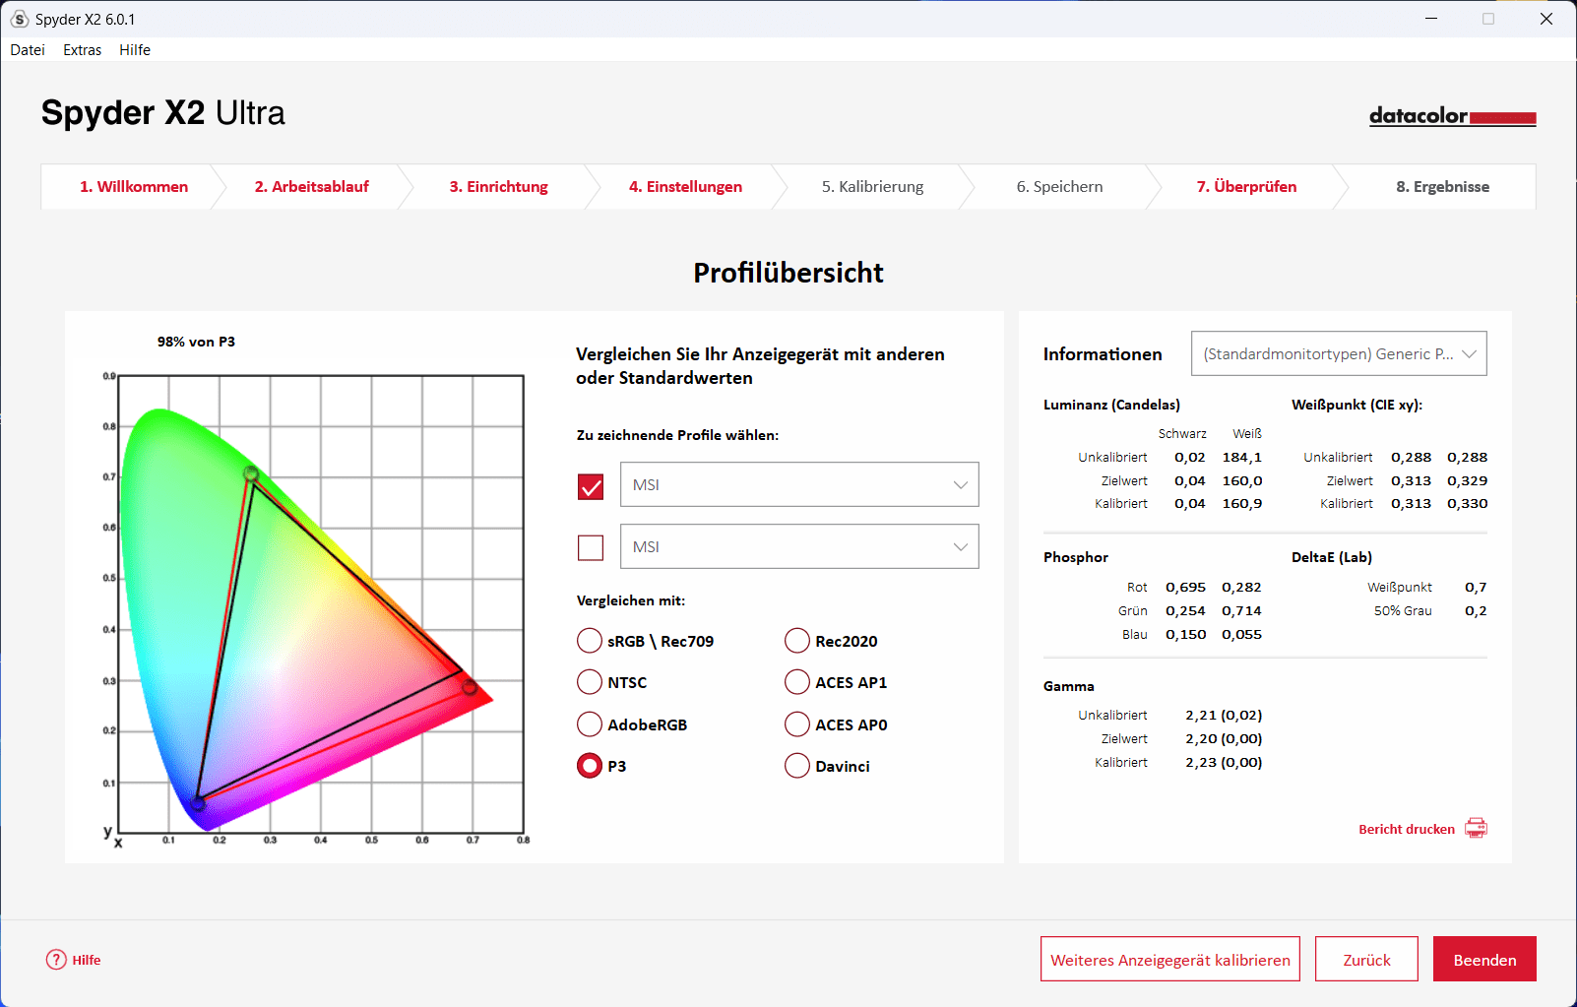Close the Spyder X2 window

tap(1546, 19)
